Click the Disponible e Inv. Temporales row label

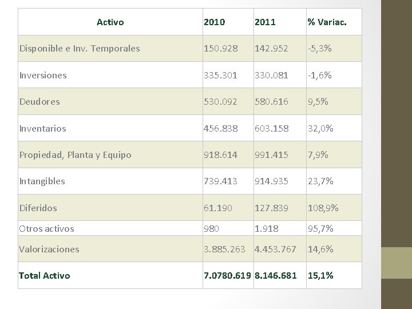(x=80, y=49)
